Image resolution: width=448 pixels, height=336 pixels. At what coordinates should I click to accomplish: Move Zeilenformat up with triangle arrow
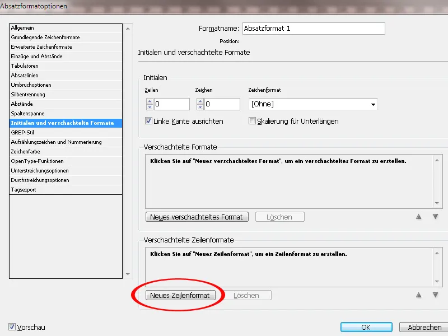[418, 295]
